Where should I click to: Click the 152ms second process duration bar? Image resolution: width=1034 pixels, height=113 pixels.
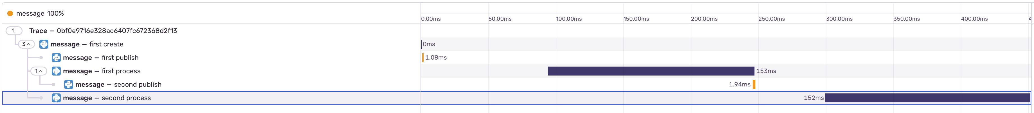(x=927, y=98)
